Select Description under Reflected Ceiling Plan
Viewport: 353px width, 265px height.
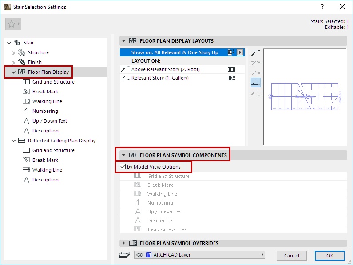[45, 180]
